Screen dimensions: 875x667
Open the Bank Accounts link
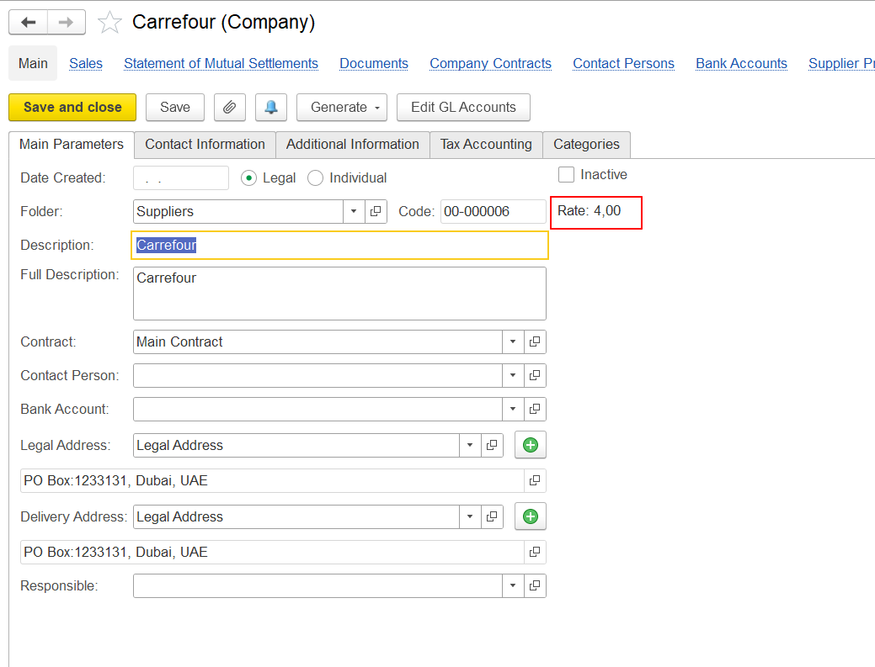(741, 64)
